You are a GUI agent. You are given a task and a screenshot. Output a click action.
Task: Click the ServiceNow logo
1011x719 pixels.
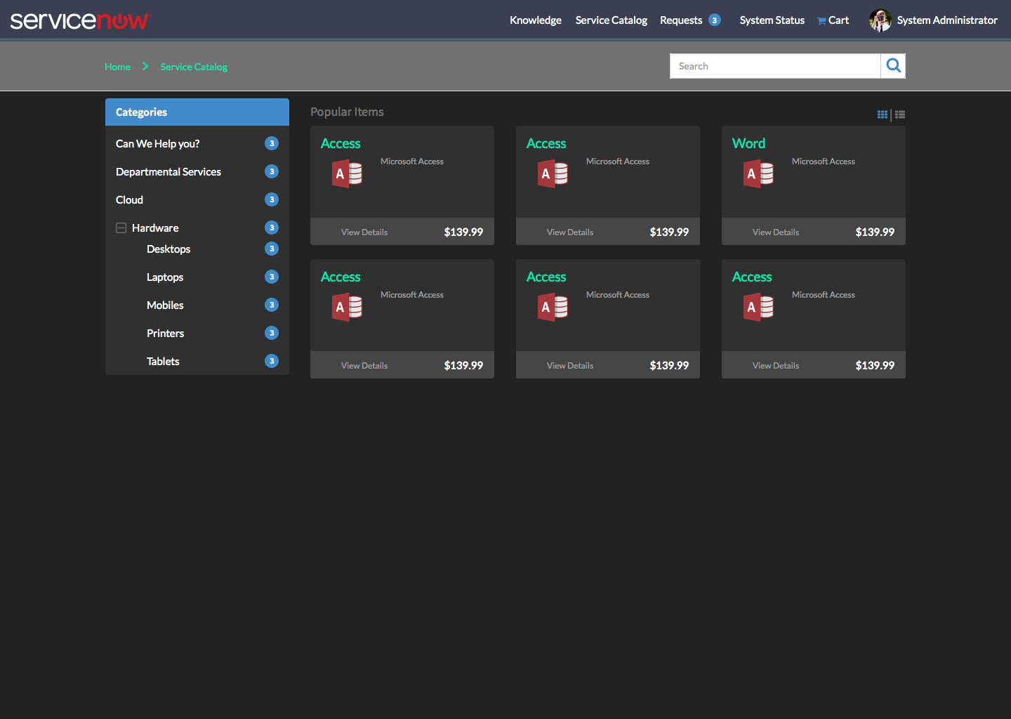pos(80,20)
